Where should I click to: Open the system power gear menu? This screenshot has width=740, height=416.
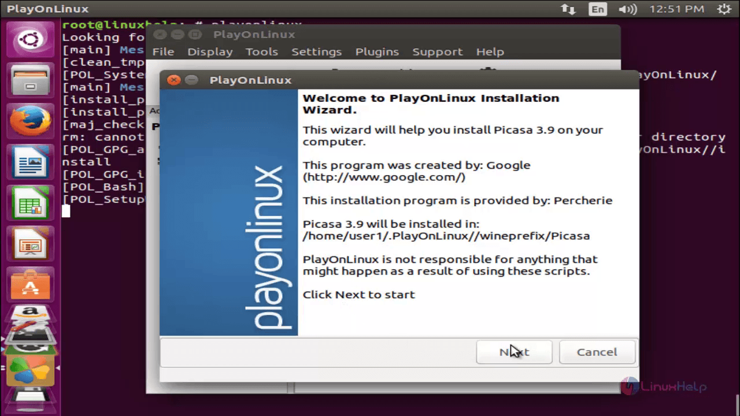(724, 9)
